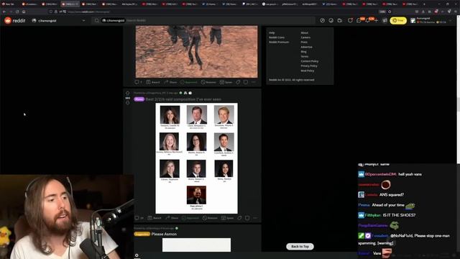Open the Privacy Policy footer link
Screen dimensions: 460x259
[309, 65]
